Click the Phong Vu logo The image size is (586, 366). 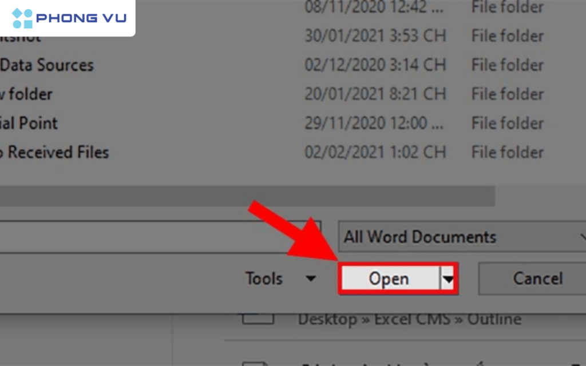pyautogui.click(x=67, y=17)
